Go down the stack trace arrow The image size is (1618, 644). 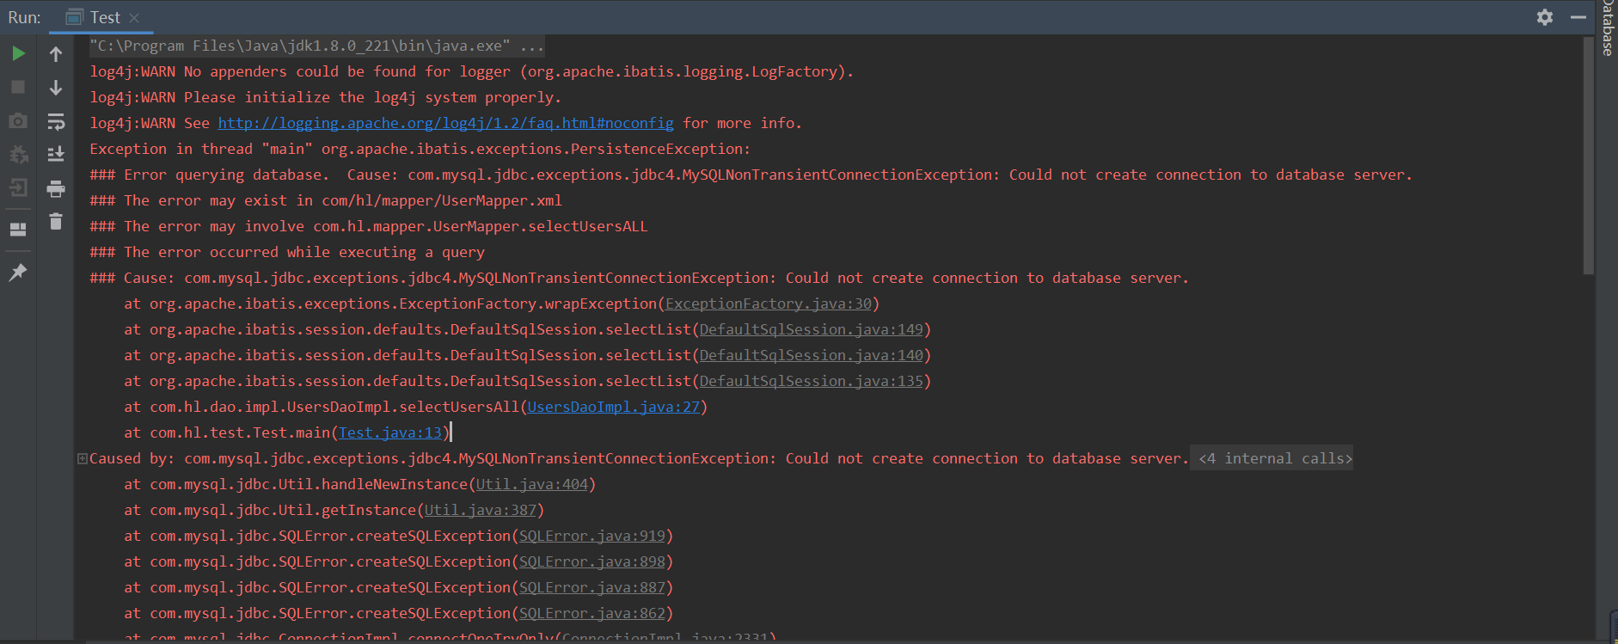pyautogui.click(x=56, y=88)
